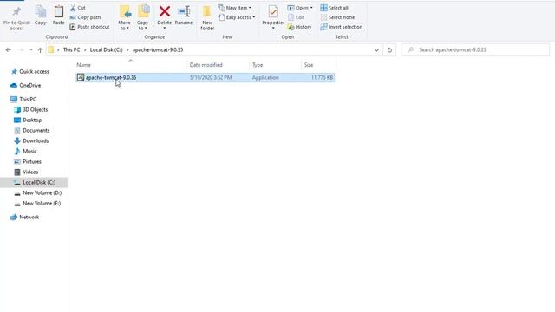The width and height of the screenshot is (555, 312).
Task: Open the recent locations dropdown
Action: pos(31,50)
